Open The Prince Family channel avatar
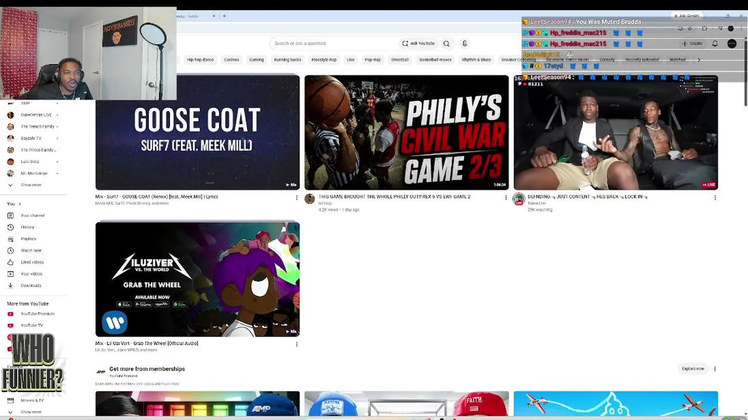The width and height of the screenshot is (748, 420). [x=11, y=150]
